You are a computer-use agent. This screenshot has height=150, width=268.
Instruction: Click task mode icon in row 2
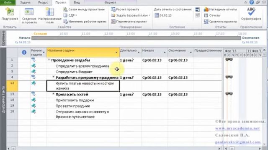click(x=33, y=66)
